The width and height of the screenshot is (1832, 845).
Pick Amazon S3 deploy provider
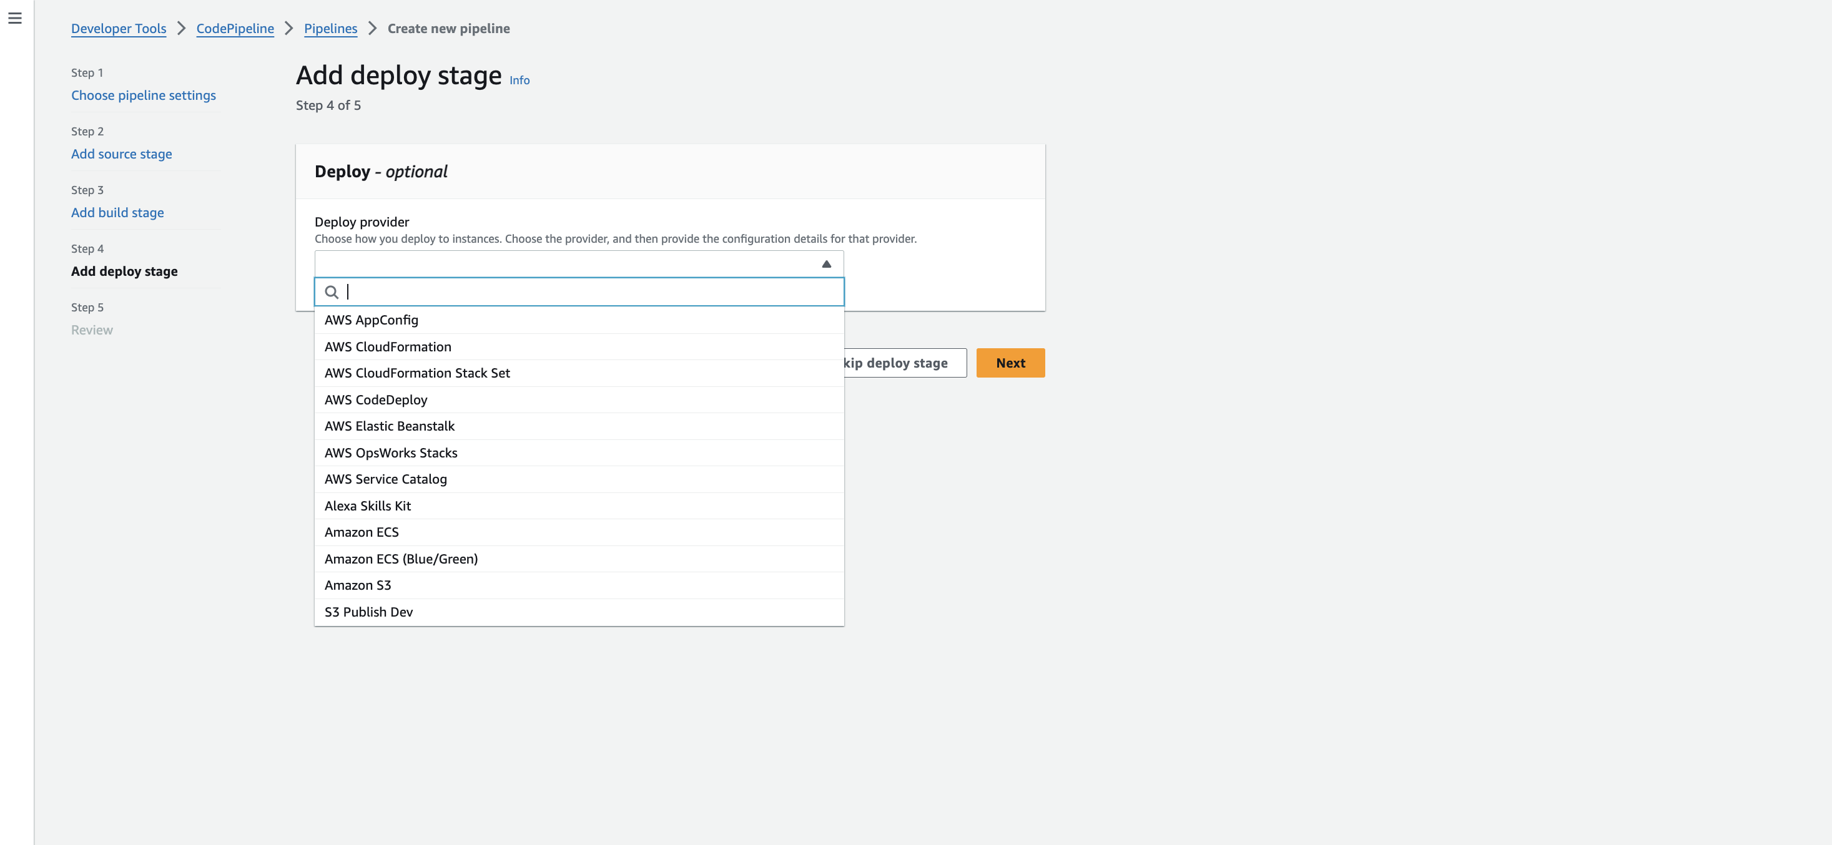(x=358, y=585)
